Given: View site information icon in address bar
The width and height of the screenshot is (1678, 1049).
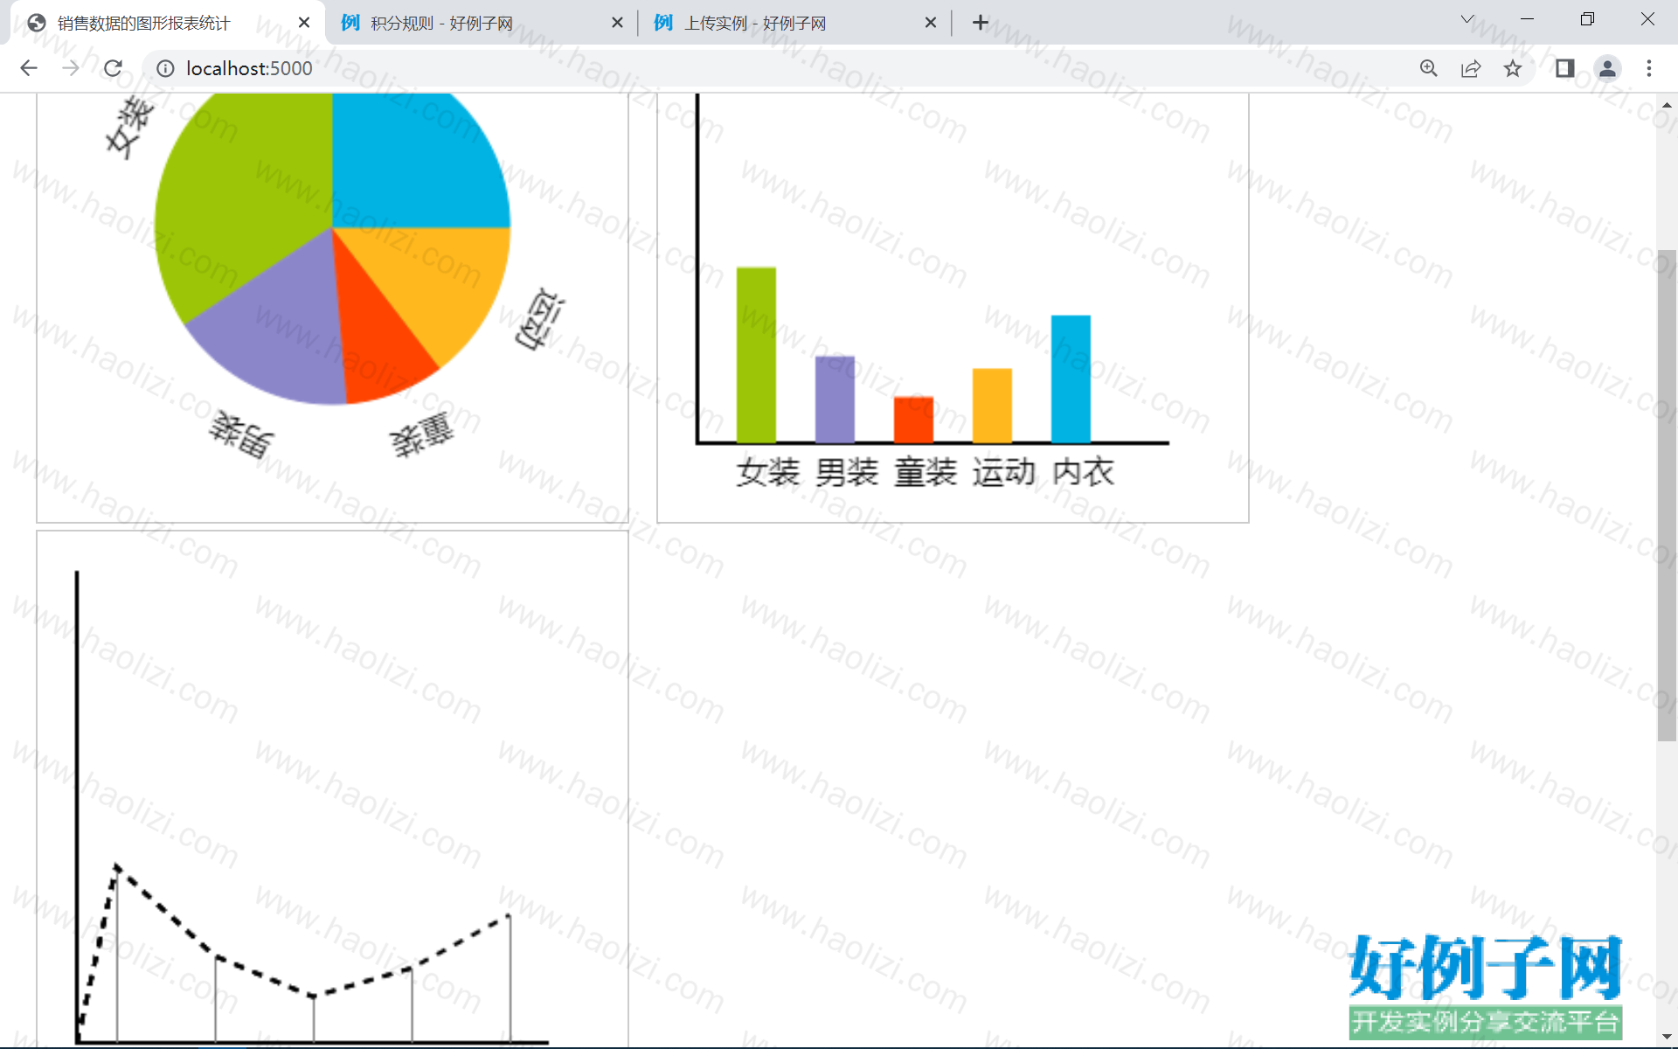Looking at the screenshot, I should pos(165,68).
